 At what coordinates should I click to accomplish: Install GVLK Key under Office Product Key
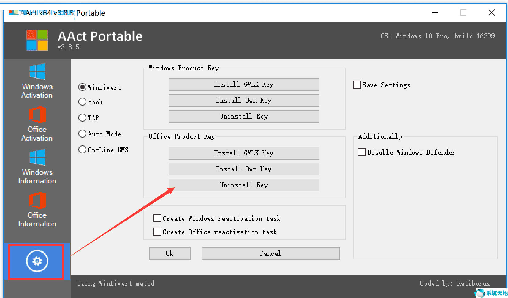[244, 153]
